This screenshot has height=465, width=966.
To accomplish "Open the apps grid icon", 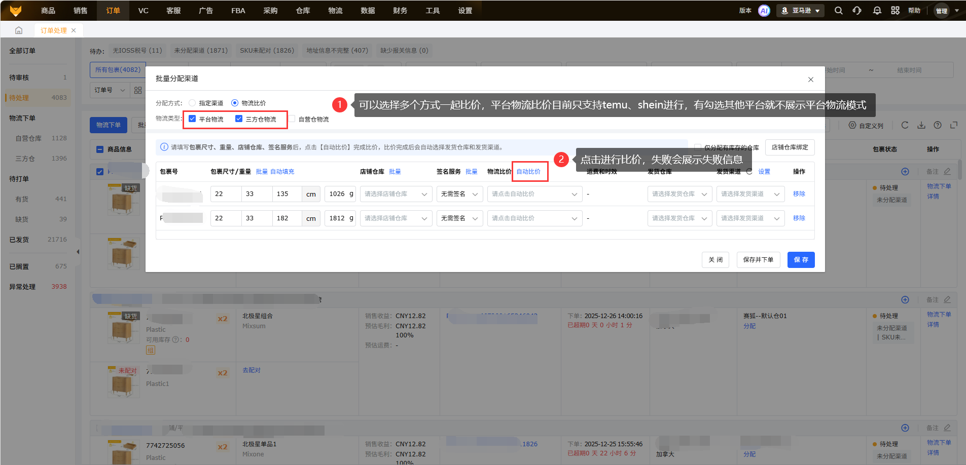I will pyautogui.click(x=895, y=11).
